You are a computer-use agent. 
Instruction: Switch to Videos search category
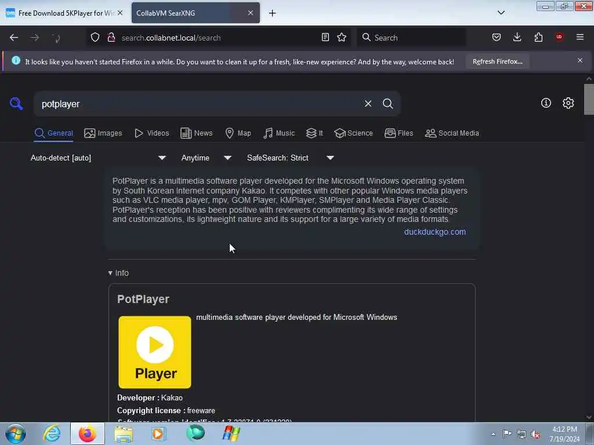click(152, 133)
